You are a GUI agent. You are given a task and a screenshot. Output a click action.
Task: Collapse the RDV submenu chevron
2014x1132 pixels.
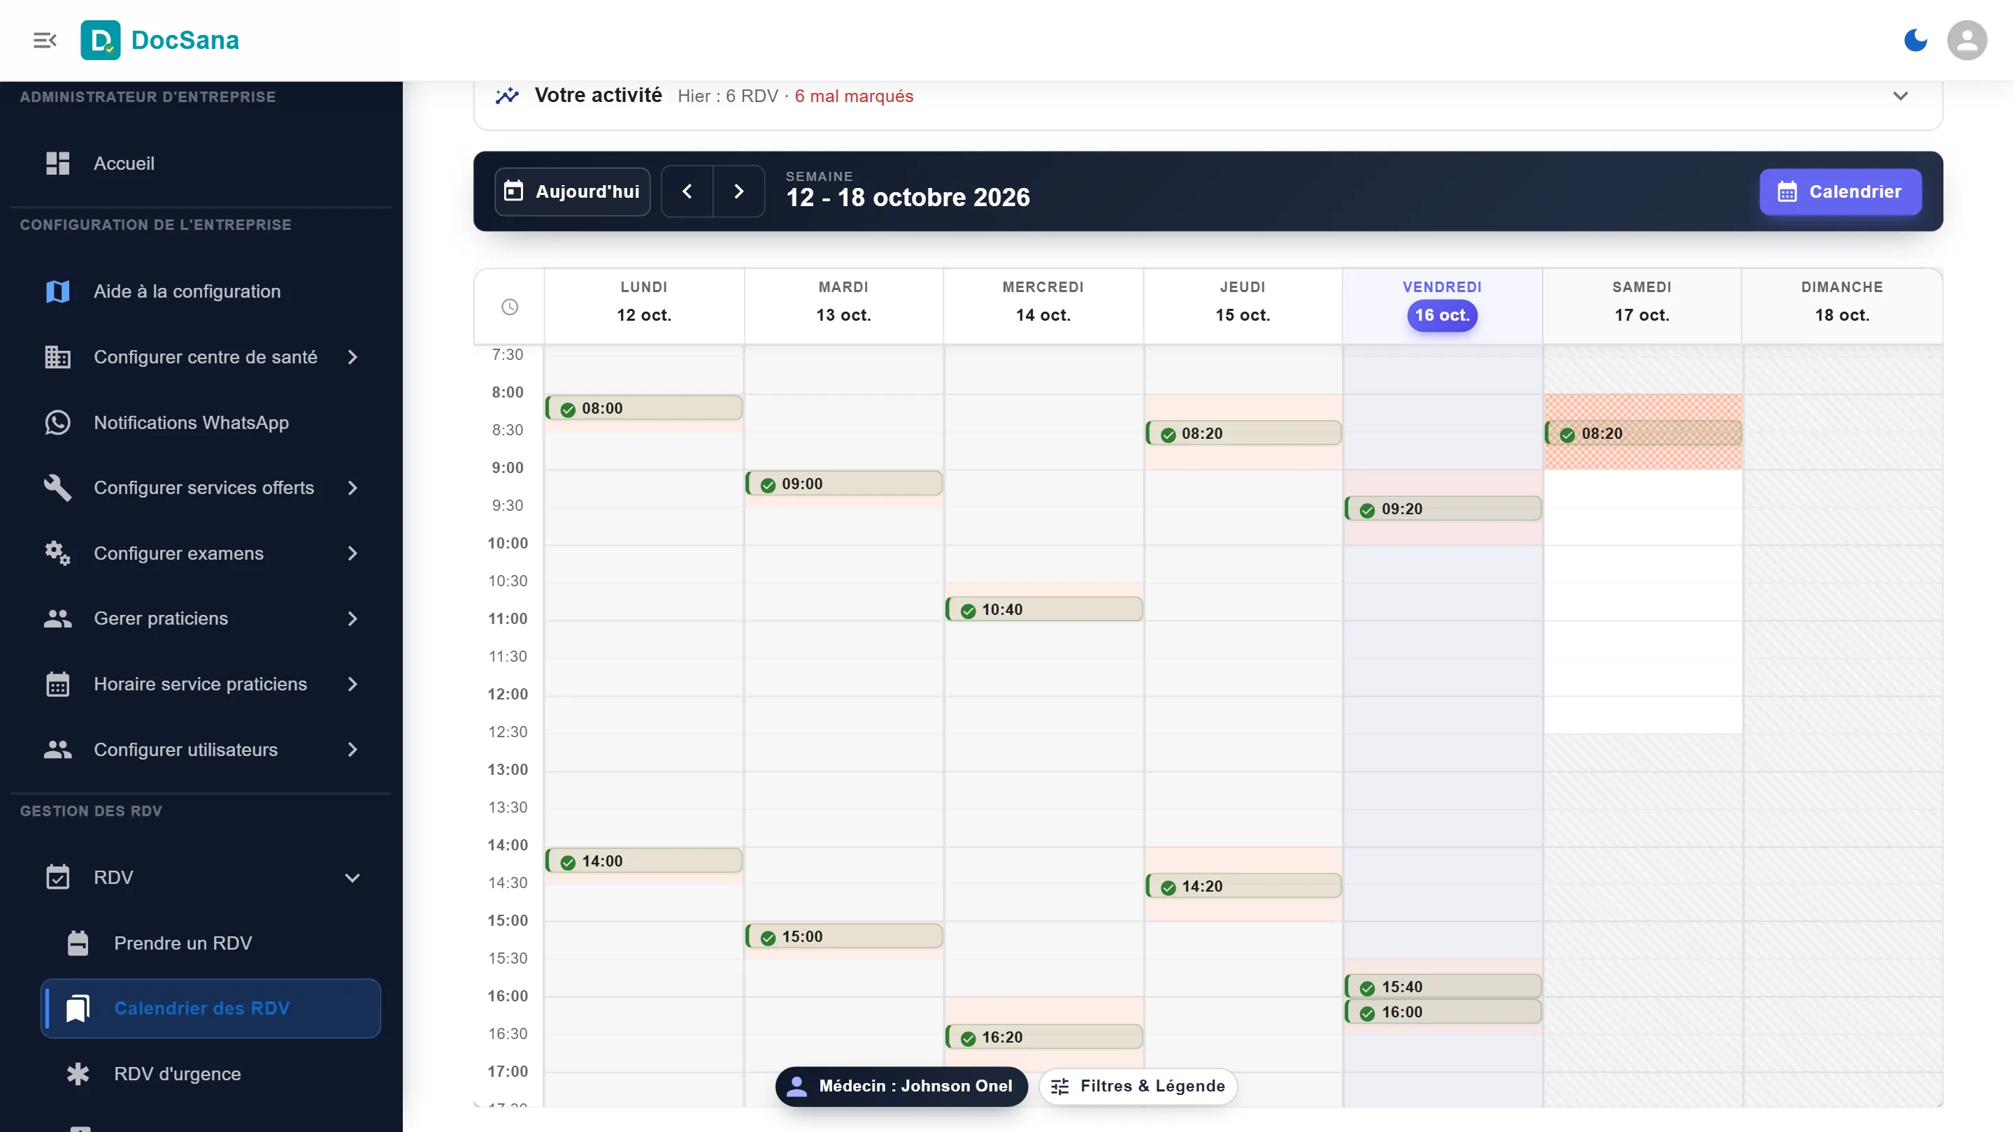click(x=352, y=878)
